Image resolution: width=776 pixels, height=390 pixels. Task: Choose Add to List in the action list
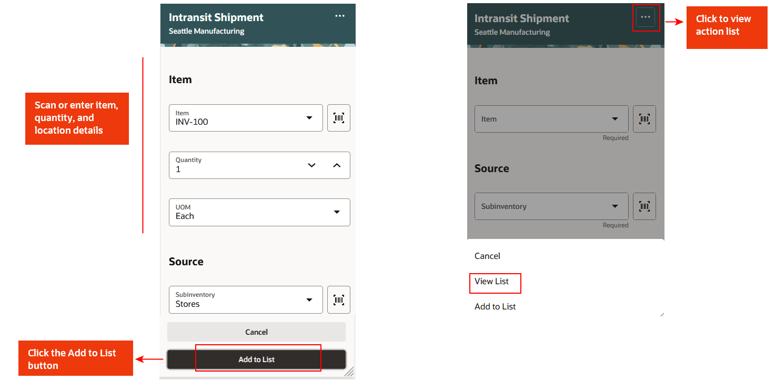495,306
